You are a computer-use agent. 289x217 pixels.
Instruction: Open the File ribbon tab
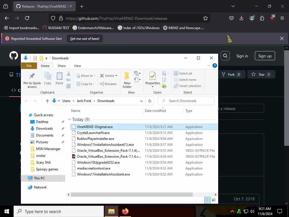coord(29,66)
